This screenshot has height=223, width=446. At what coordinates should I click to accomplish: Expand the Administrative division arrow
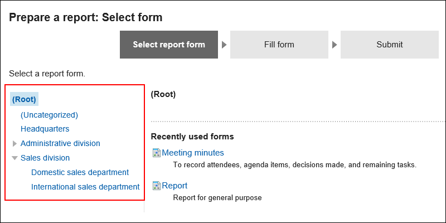[15, 144]
